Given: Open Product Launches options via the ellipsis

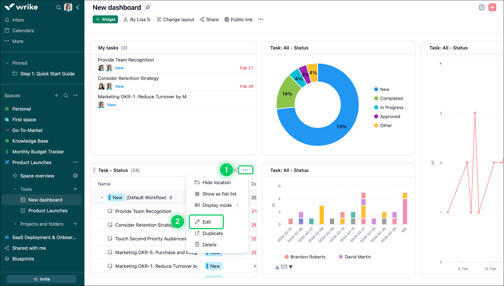Looking at the screenshot, I should [x=75, y=162].
